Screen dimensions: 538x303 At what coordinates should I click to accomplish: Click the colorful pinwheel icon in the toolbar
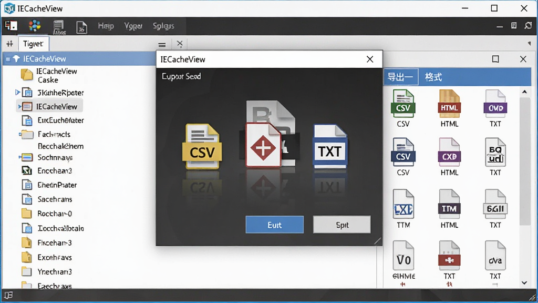35,26
